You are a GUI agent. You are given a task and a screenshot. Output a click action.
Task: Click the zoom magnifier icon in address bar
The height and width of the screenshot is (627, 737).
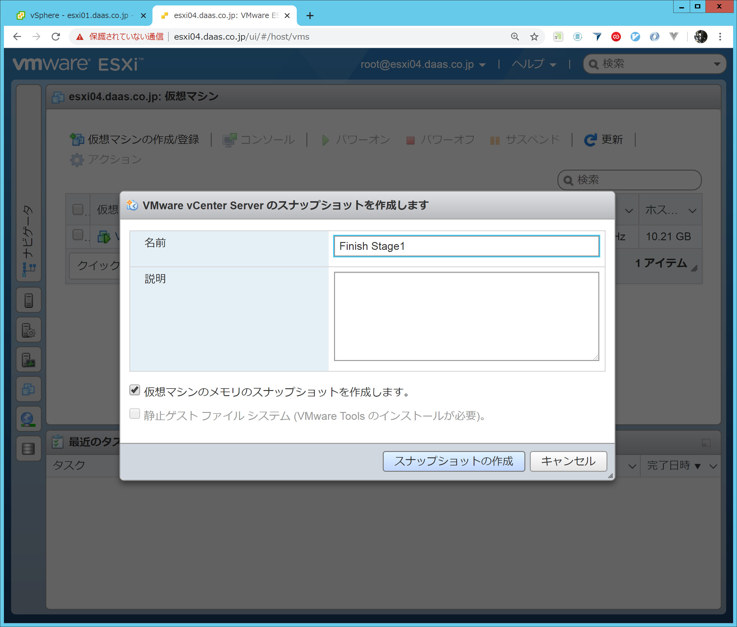515,37
